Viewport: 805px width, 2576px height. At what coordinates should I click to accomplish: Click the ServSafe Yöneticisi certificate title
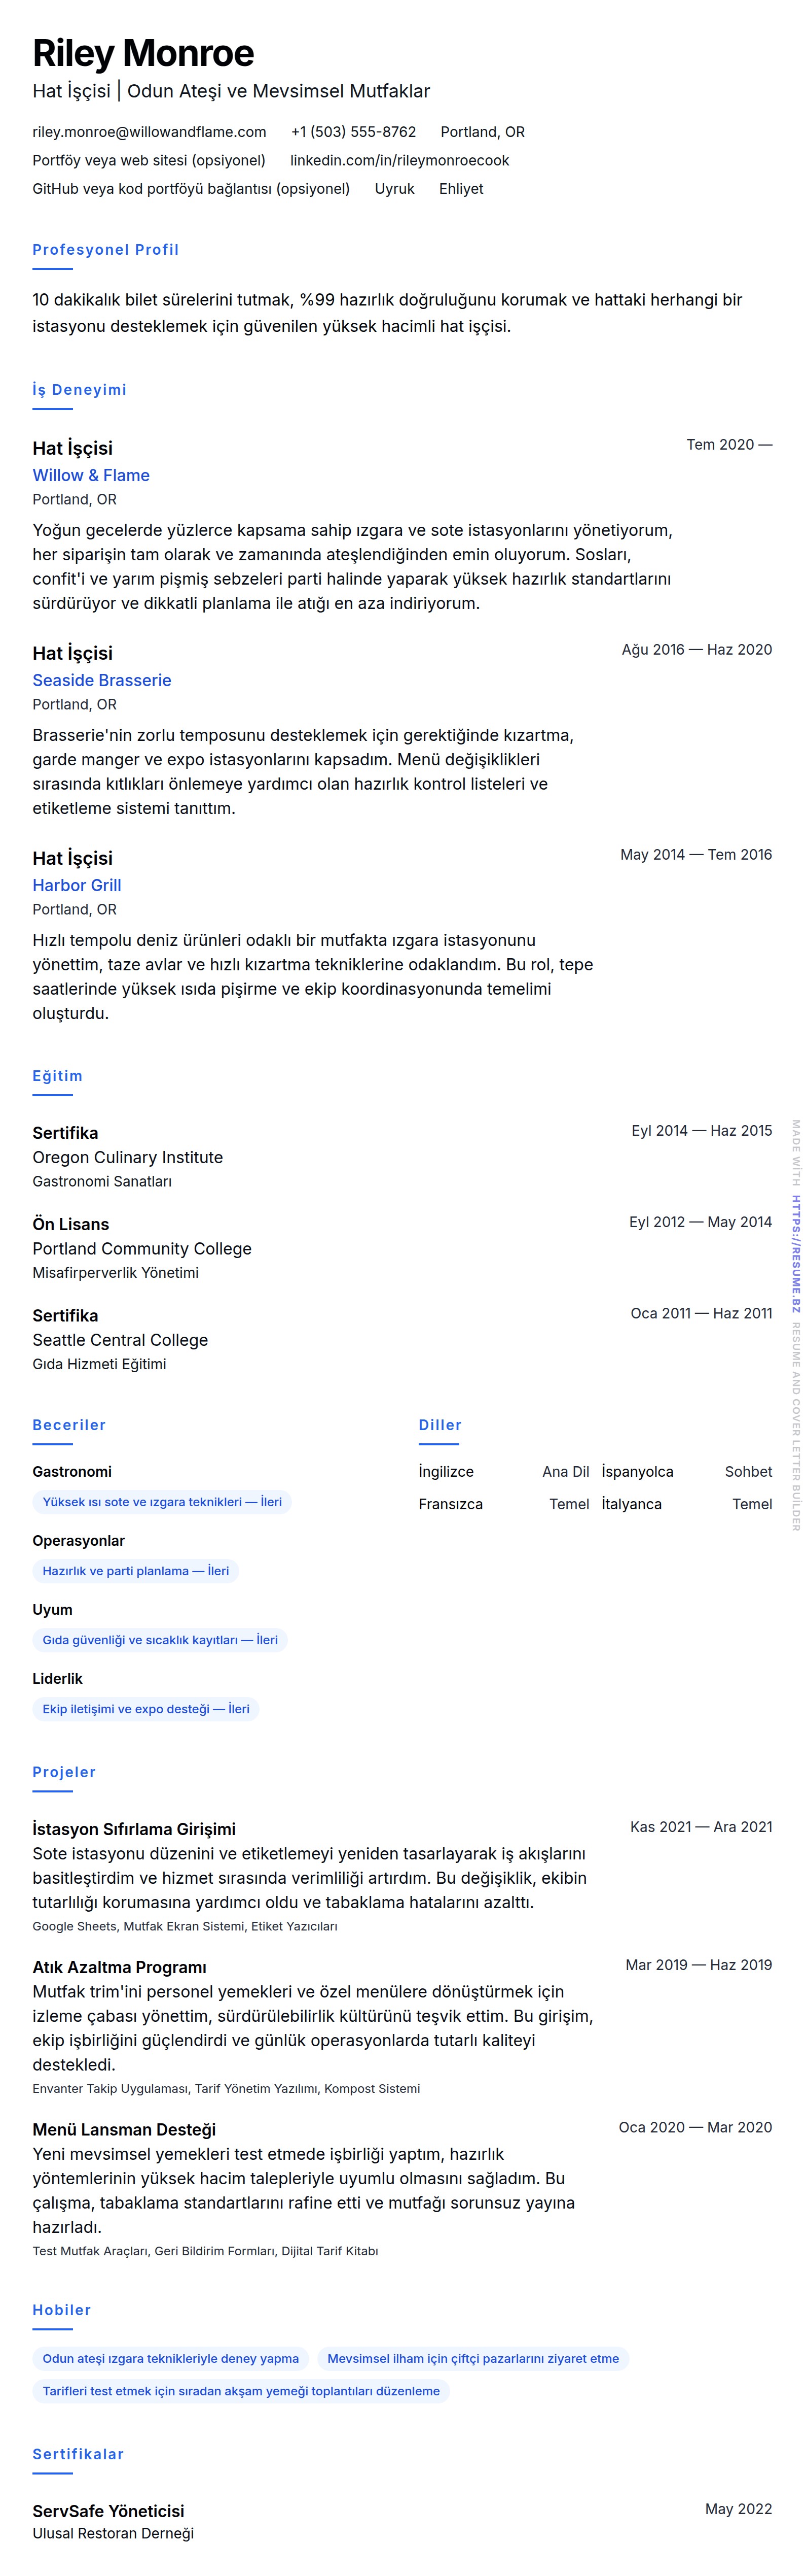point(108,2511)
